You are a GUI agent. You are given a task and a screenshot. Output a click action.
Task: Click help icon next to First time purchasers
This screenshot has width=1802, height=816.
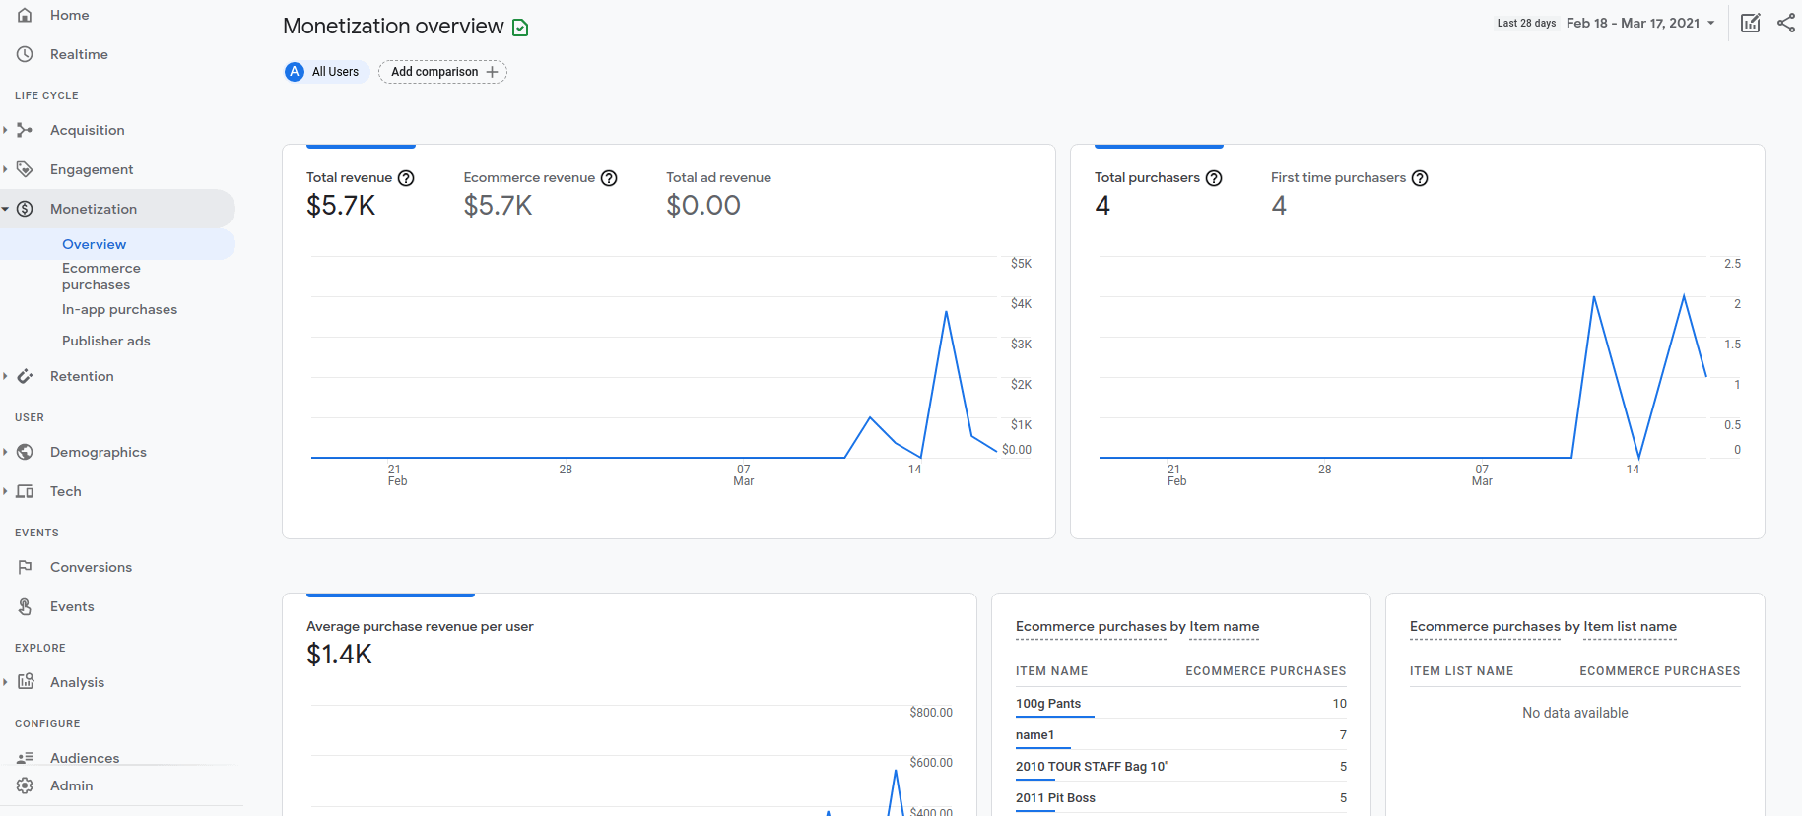1420,178
